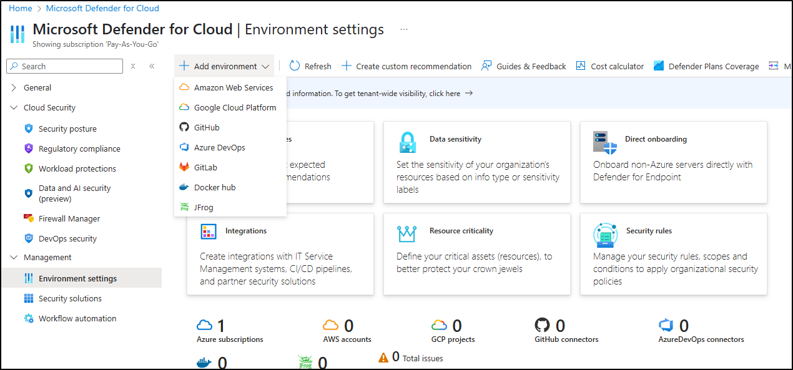Open Regulatory compliance page label
Screen dimensions: 793x370
coord(79,148)
